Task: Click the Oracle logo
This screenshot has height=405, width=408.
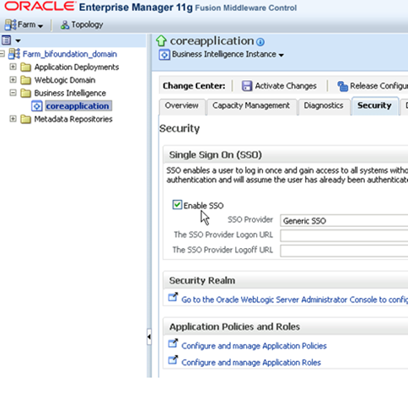Action: (40, 7)
